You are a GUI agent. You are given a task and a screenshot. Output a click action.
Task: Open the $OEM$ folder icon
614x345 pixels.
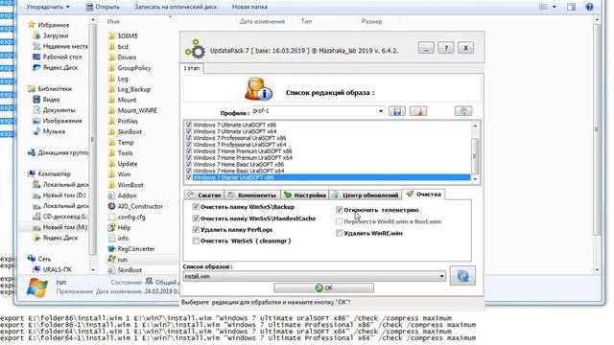tap(111, 35)
